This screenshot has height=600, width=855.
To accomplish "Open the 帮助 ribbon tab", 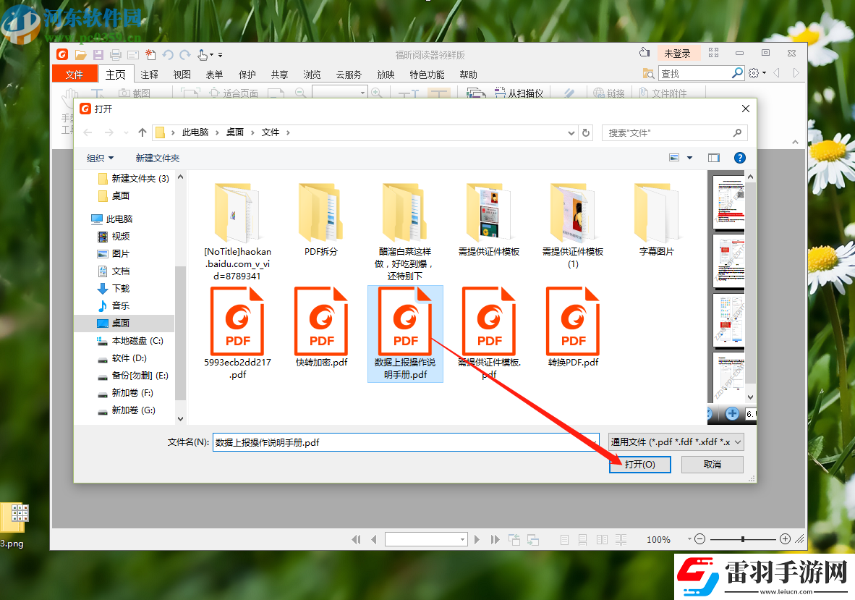I will [469, 74].
